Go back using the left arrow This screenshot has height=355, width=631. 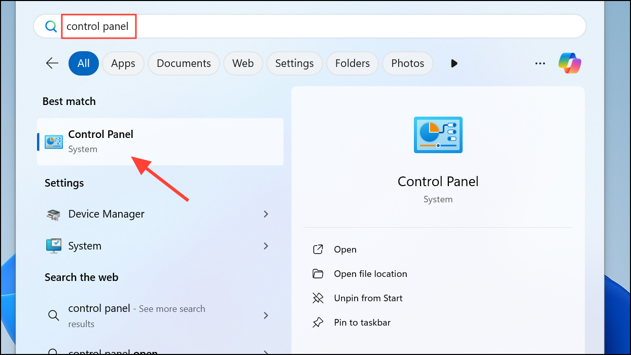coord(52,63)
